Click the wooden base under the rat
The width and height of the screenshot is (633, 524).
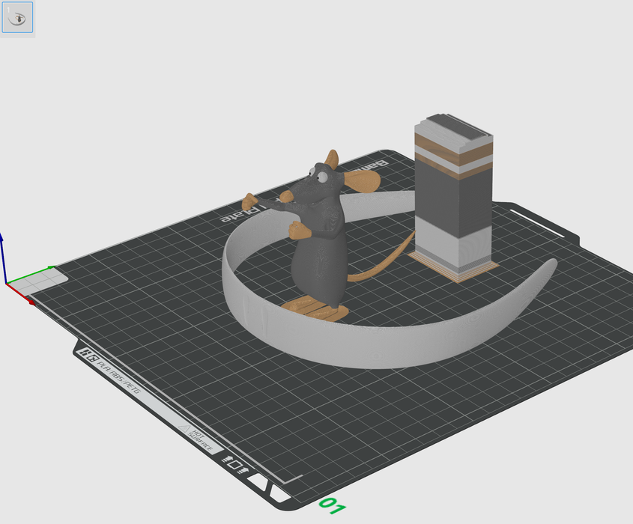[x=315, y=307]
